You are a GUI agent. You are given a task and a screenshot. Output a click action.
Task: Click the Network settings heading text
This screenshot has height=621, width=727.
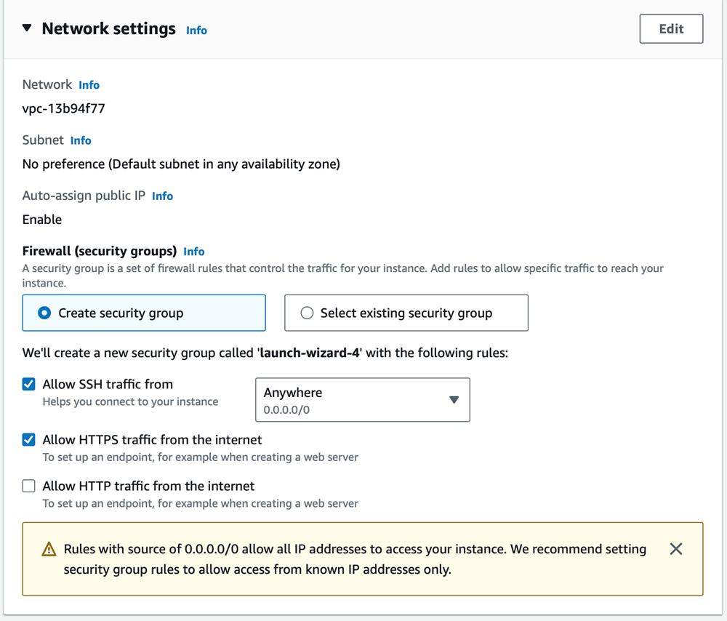click(x=108, y=29)
